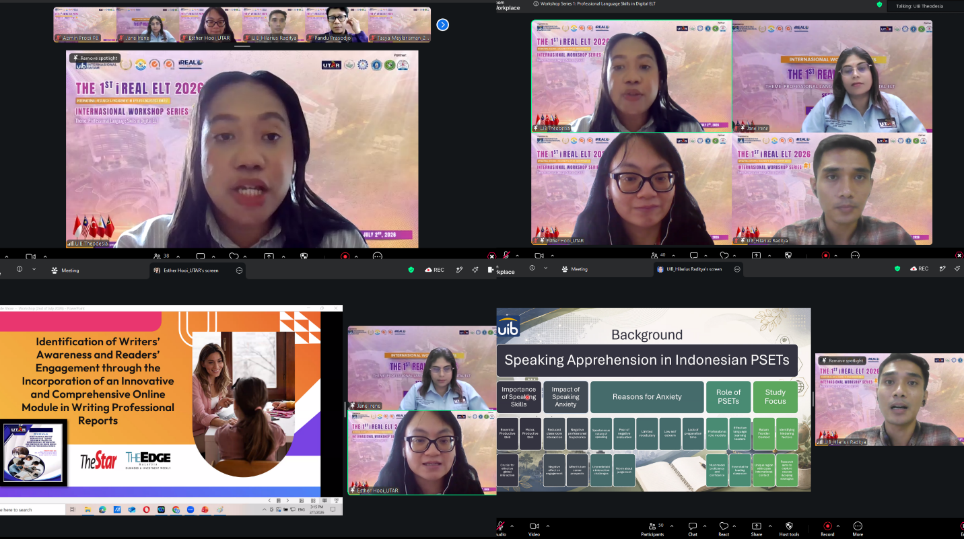Select the Pandu Prasodjo video thumbnail

point(337,25)
